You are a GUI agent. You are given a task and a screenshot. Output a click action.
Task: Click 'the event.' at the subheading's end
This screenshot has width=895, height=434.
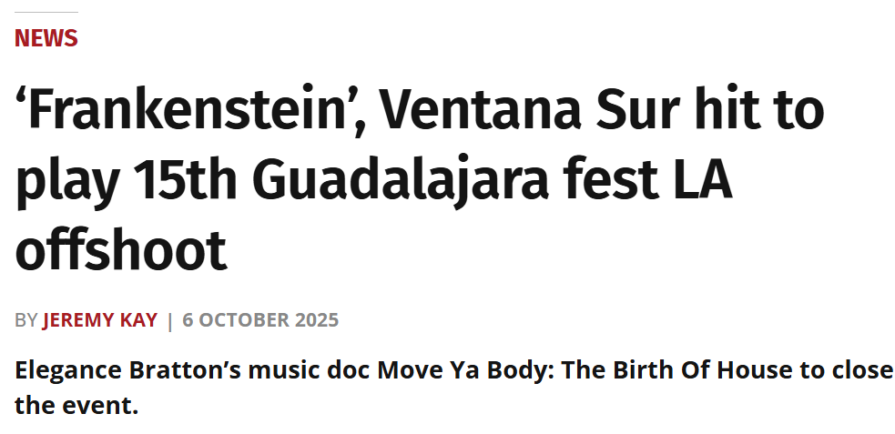(76, 404)
